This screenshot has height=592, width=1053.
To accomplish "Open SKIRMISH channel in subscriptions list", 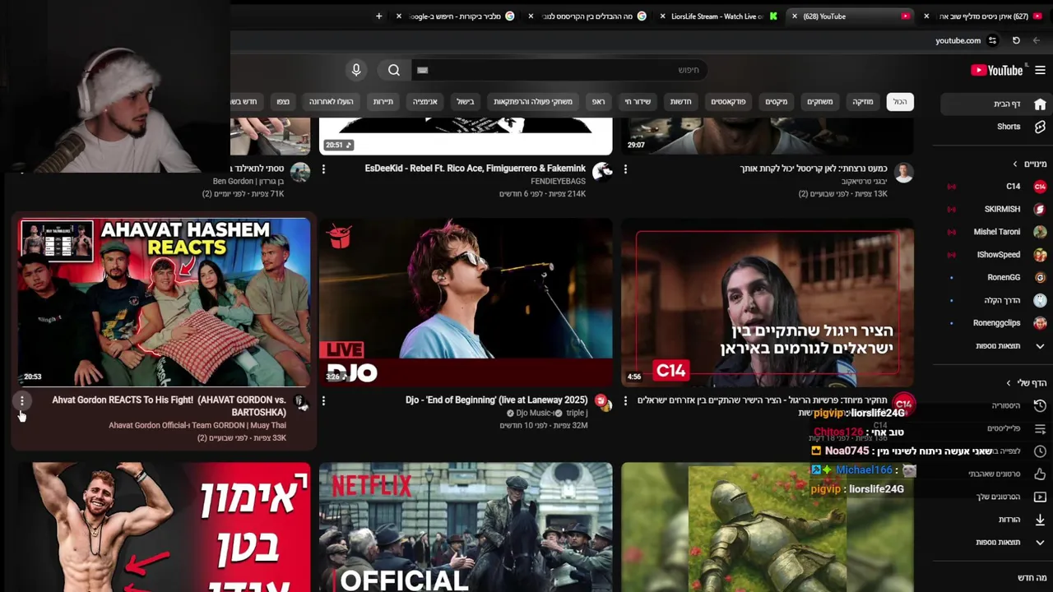I will tap(993, 209).
